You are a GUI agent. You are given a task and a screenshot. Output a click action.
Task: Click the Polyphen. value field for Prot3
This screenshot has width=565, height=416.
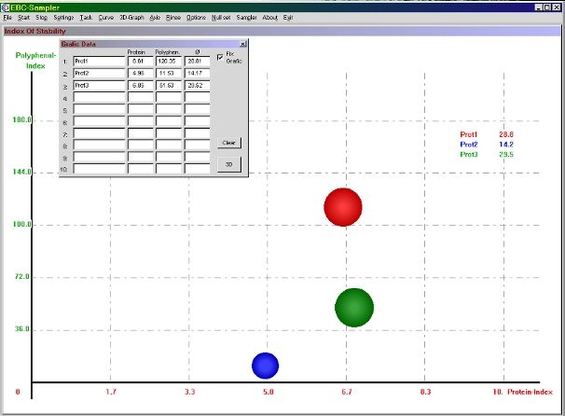pyautogui.click(x=169, y=85)
